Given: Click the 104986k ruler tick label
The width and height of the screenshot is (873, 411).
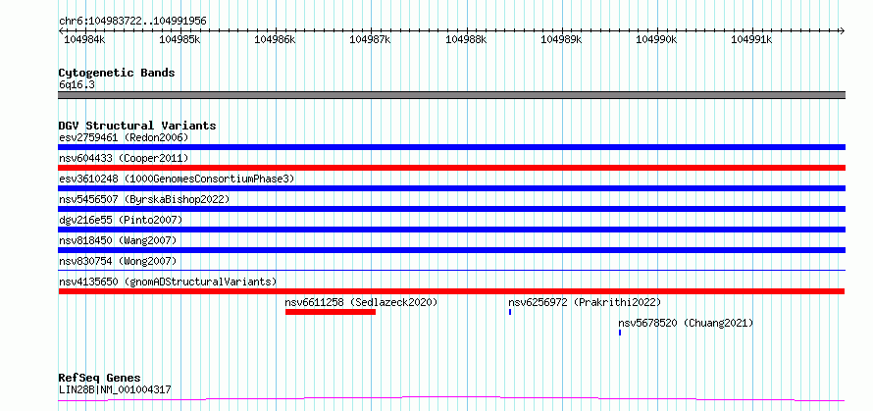Looking at the screenshot, I should 275,39.
